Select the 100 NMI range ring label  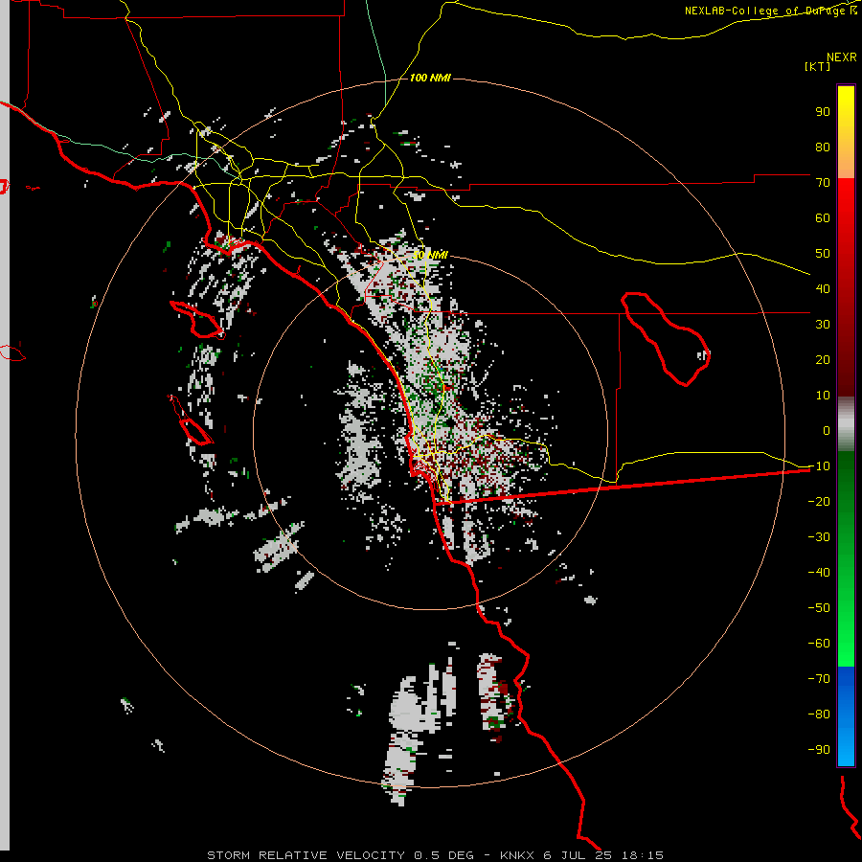coord(430,78)
